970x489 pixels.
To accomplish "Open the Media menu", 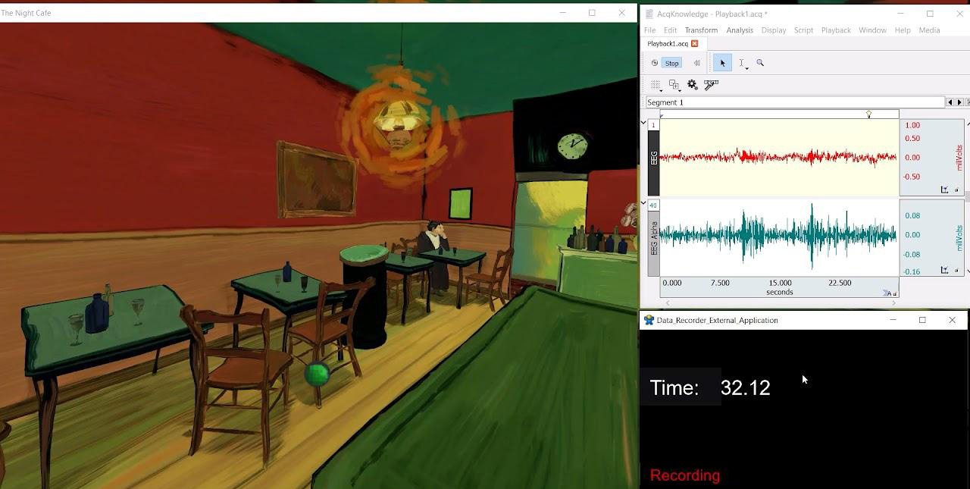I will pyautogui.click(x=929, y=30).
